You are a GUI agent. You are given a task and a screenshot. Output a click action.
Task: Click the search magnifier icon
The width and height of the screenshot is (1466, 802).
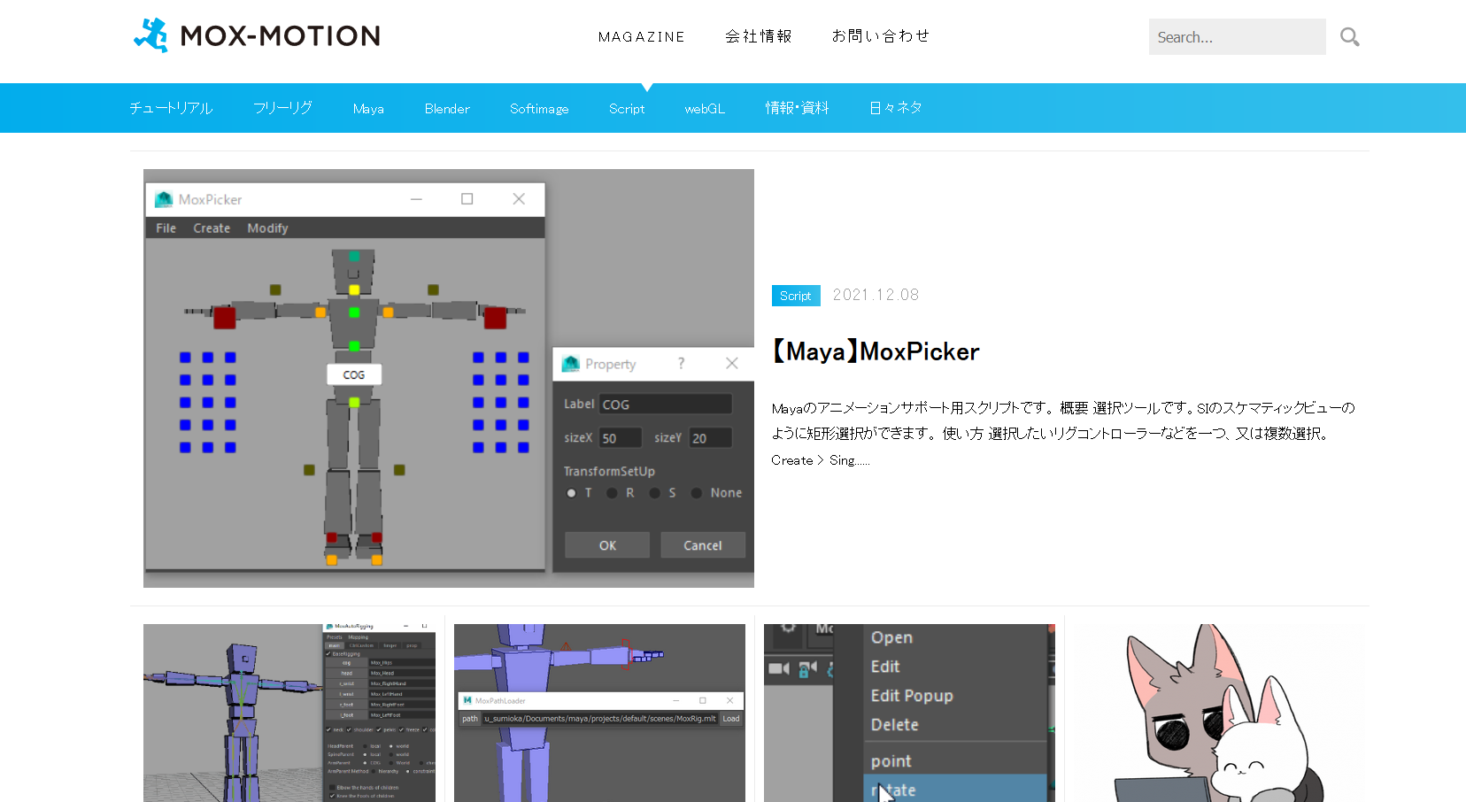pyautogui.click(x=1349, y=36)
